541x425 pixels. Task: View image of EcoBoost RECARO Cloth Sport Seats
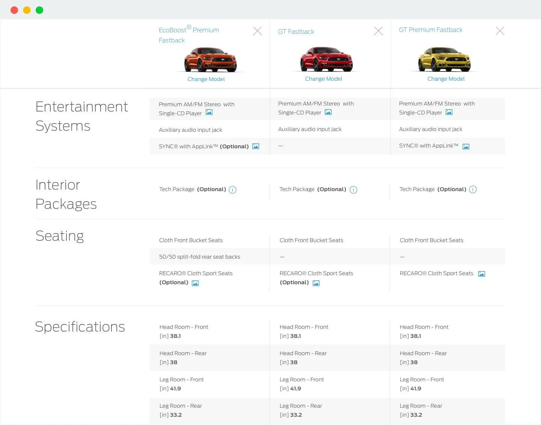[x=195, y=283]
